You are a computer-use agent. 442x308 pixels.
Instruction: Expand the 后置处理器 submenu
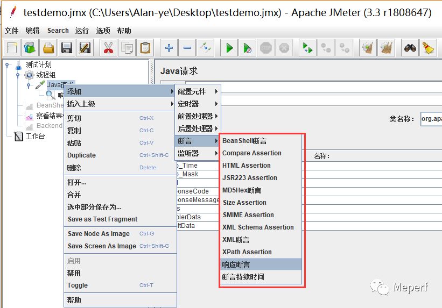click(198, 128)
